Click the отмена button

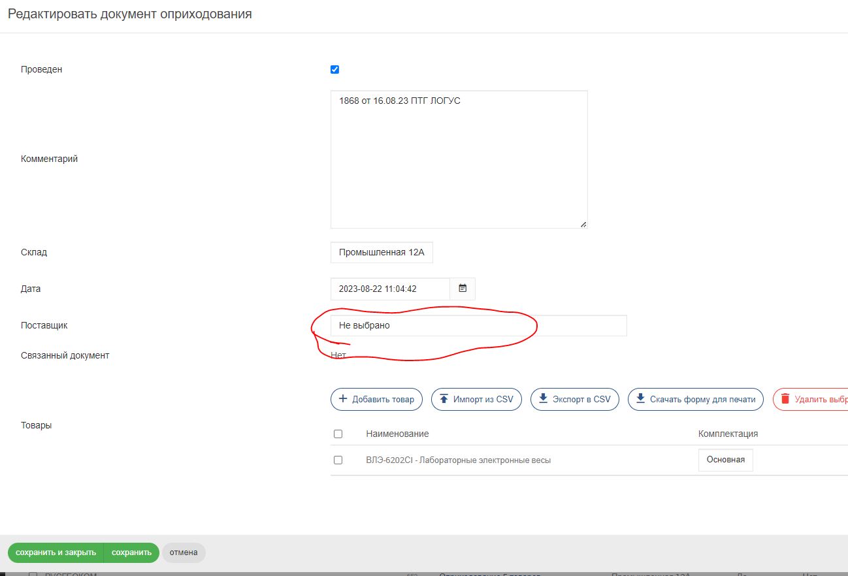(x=184, y=552)
